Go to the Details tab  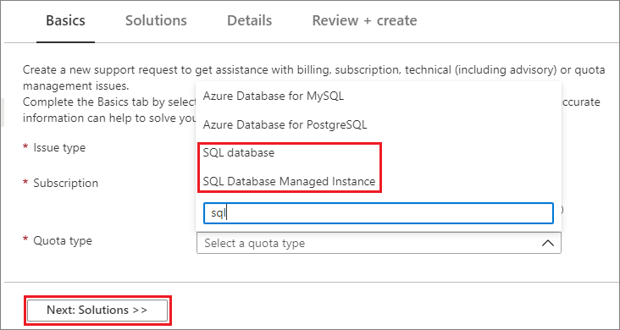point(250,20)
